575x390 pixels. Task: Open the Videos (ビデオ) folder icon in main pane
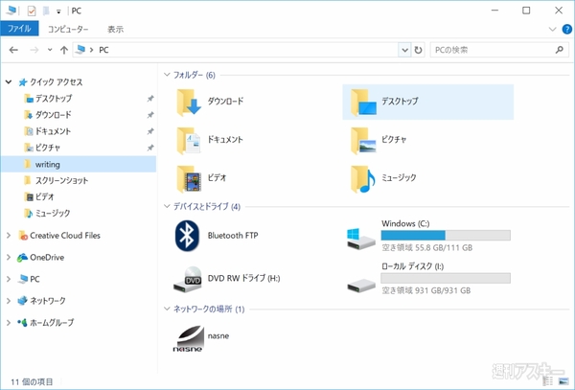click(189, 179)
